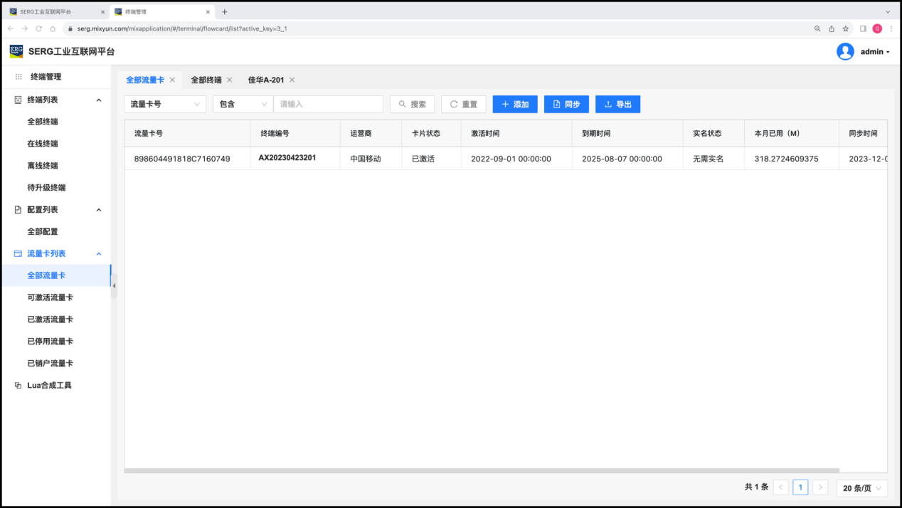This screenshot has width=902, height=508.
Task: Close the 全部终端 tab
Action: [x=229, y=80]
